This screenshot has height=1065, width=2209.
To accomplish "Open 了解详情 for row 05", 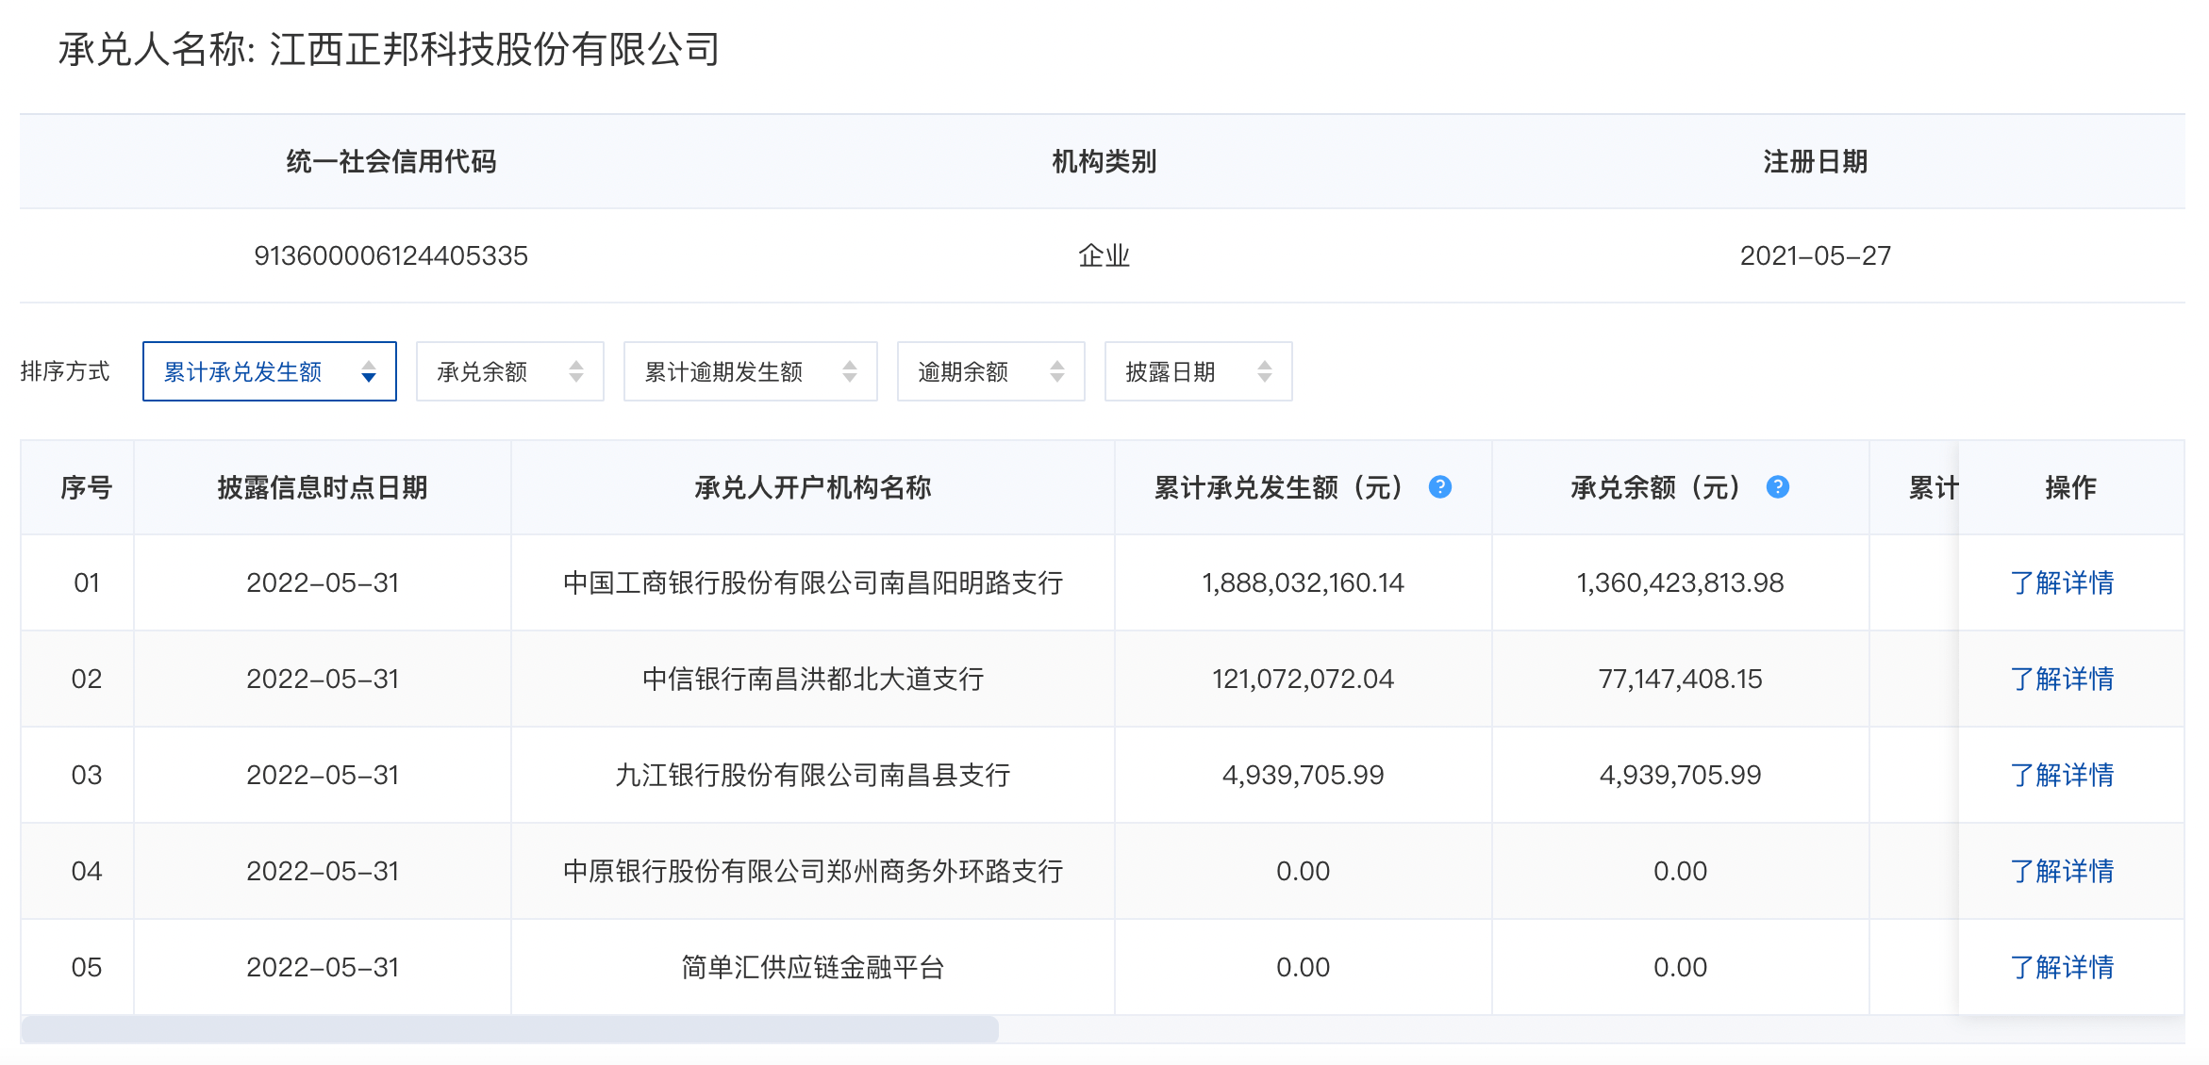I will (x=2062, y=967).
